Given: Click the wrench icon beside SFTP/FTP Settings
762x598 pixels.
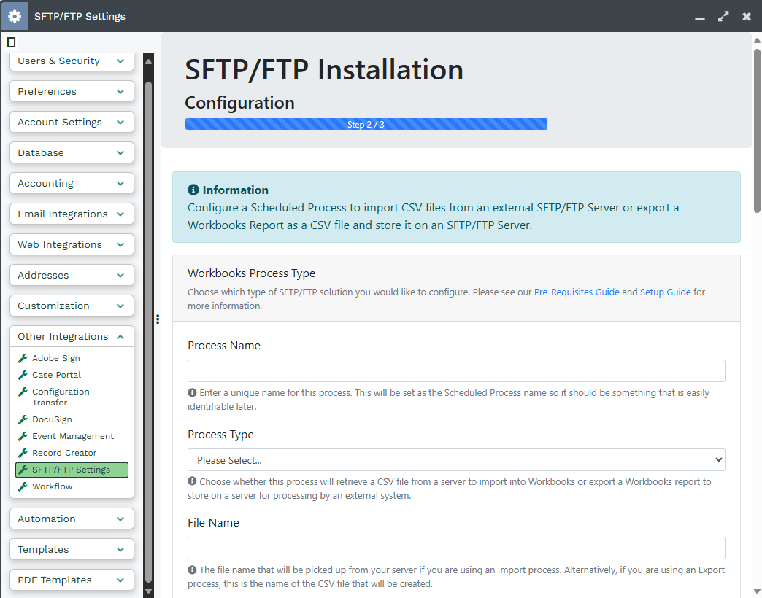Looking at the screenshot, I should [x=23, y=470].
